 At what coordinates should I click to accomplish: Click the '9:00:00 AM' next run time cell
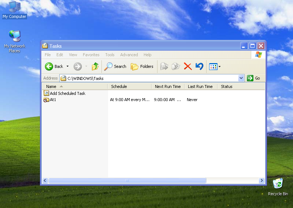[x=167, y=100]
